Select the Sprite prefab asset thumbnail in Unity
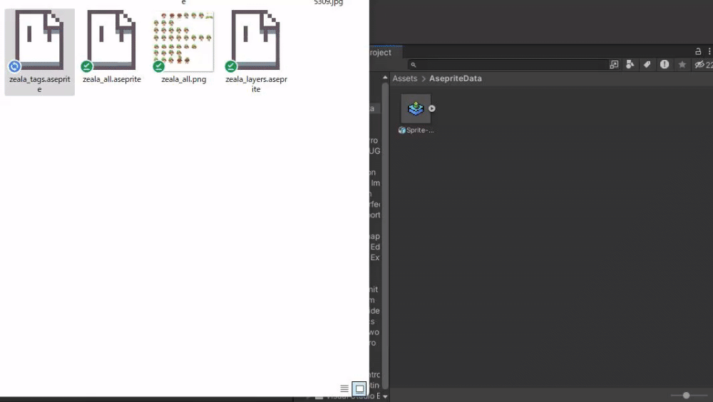The width and height of the screenshot is (713, 402). pyautogui.click(x=416, y=108)
